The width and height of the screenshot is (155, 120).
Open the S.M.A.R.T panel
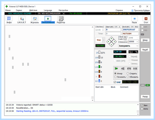tap(22, 20)
